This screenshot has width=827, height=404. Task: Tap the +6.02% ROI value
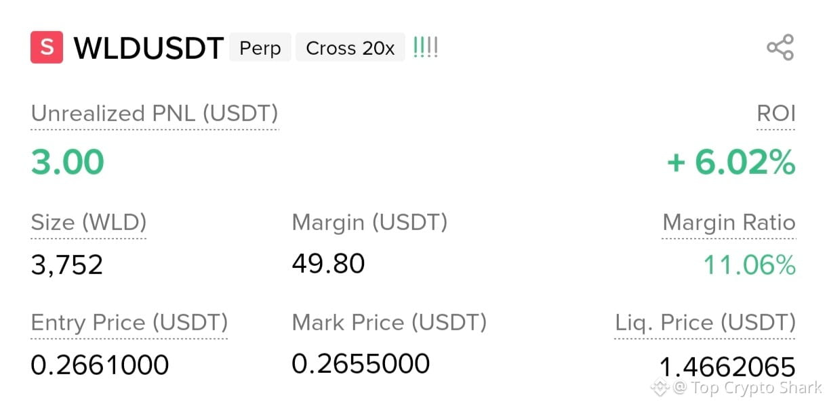tap(731, 162)
